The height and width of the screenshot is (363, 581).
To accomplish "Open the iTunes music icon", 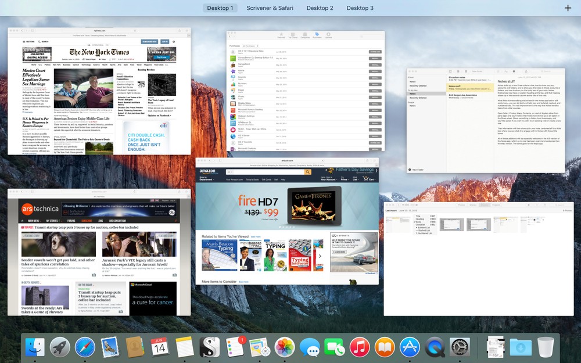I will tap(360, 347).
